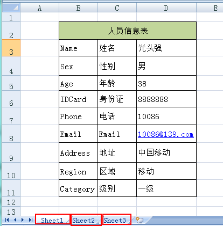The width and height of the screenshot is (223, 226).
Task: Select row 12 header
Action: (11, 202)
